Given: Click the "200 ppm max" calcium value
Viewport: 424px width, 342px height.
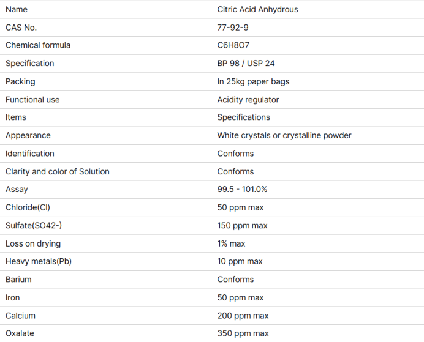Looking at the screenshot, I should point(243,315).
